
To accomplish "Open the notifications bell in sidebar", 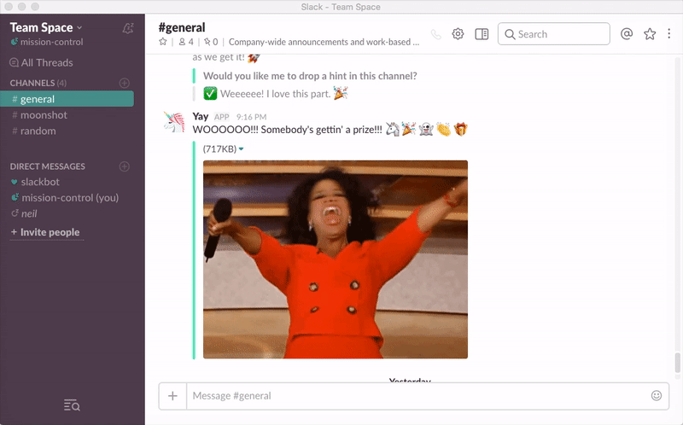I will pos(127,28).
